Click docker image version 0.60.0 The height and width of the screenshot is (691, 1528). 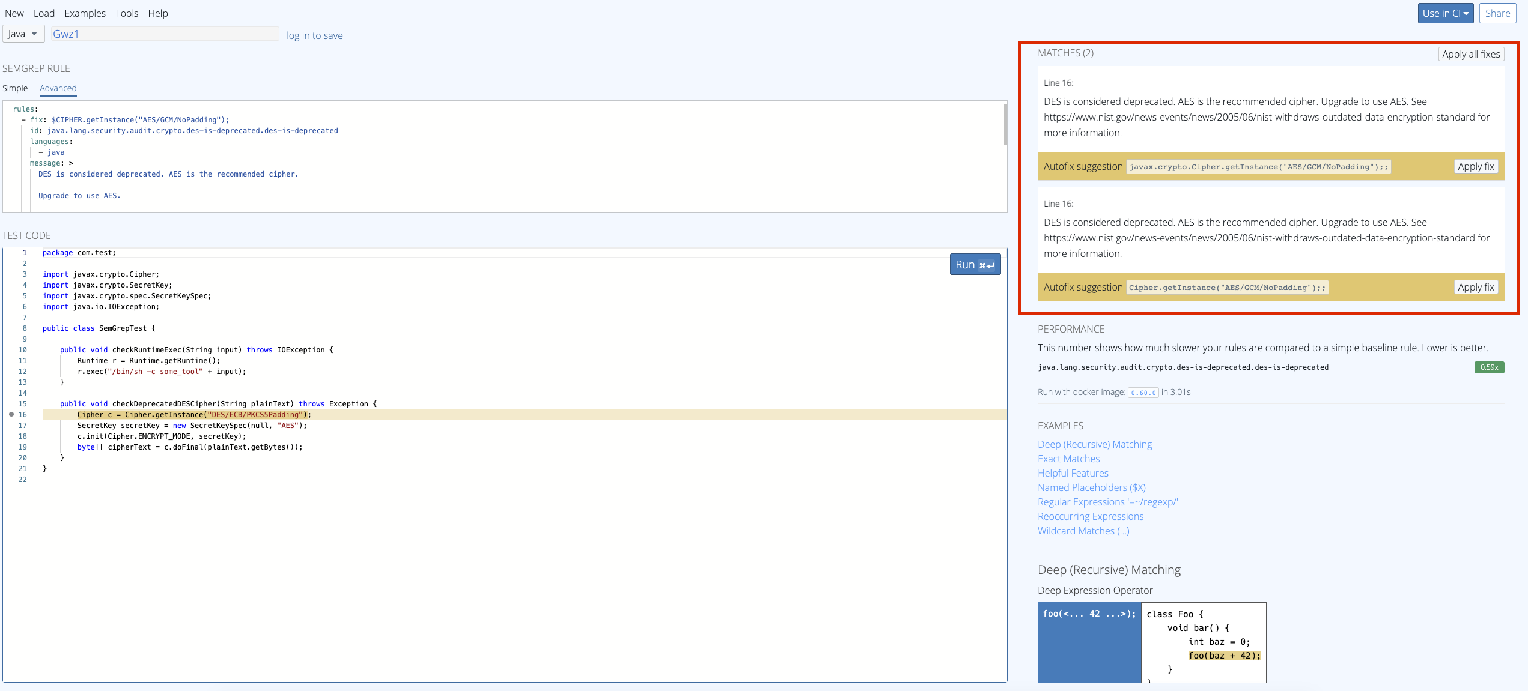click(1143, 393)
